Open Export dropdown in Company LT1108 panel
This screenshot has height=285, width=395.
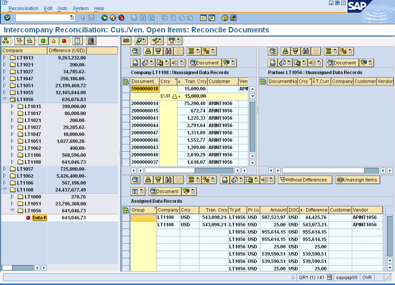coord(167,63)
